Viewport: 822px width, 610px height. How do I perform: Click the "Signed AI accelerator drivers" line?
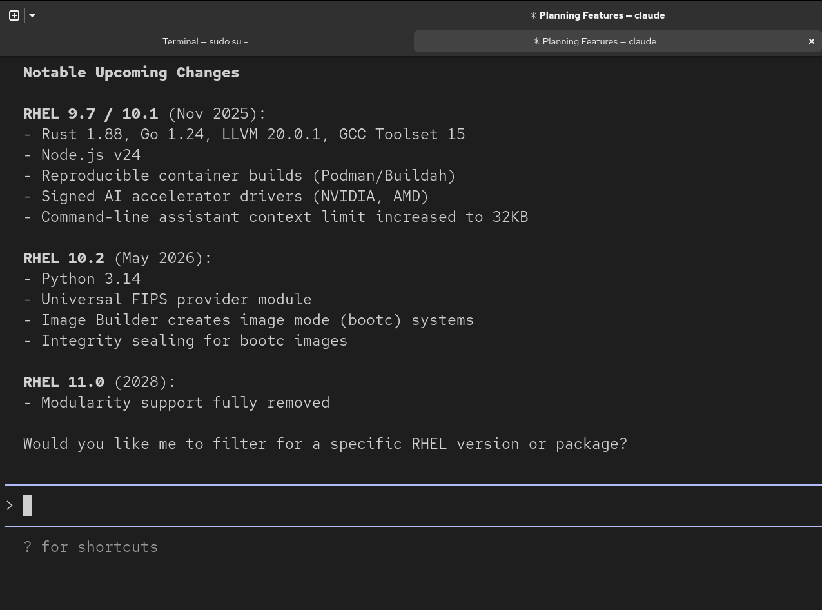coord(235,196)
